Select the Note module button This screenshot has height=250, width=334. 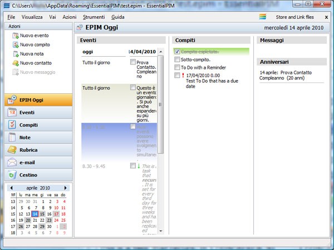point(38,137)
